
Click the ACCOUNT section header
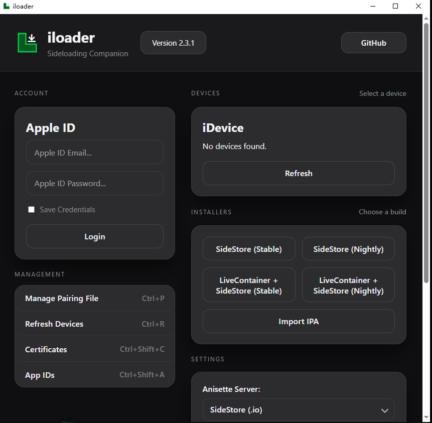click(x=32, y=93)
